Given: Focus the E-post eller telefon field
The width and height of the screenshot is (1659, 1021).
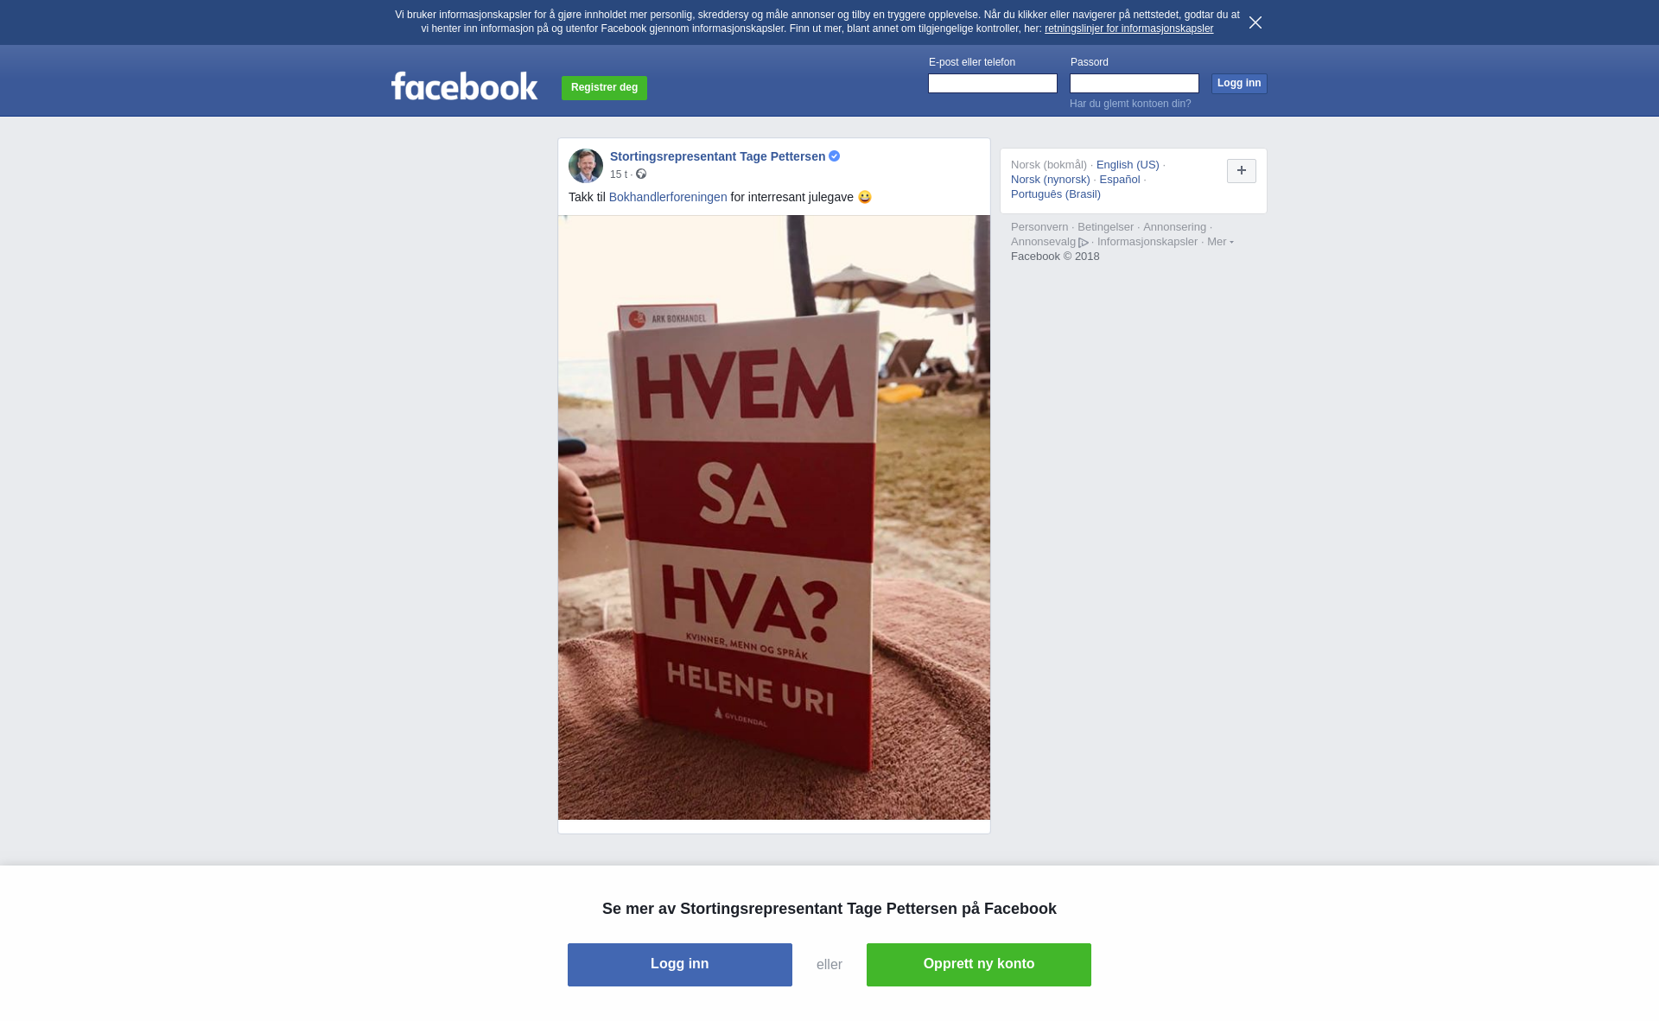Looking at the screenshot, I should coord(993,83).
